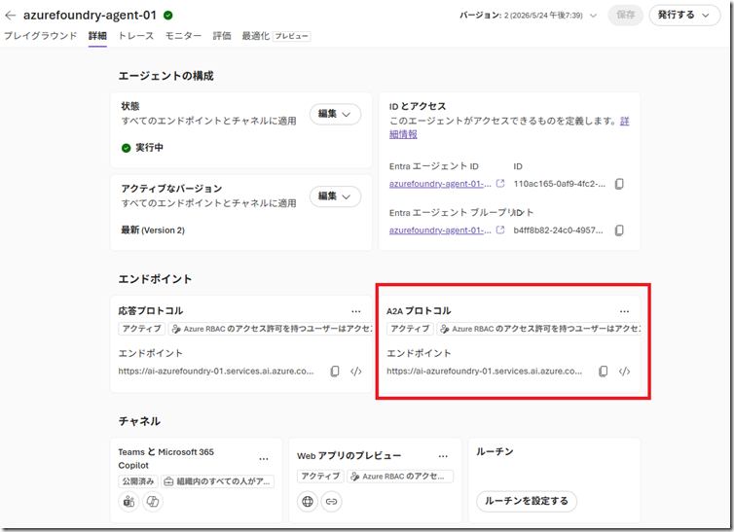
Task: Click the アクティブ badge on A2A プロトコル
Action: (x=410, y=329)
